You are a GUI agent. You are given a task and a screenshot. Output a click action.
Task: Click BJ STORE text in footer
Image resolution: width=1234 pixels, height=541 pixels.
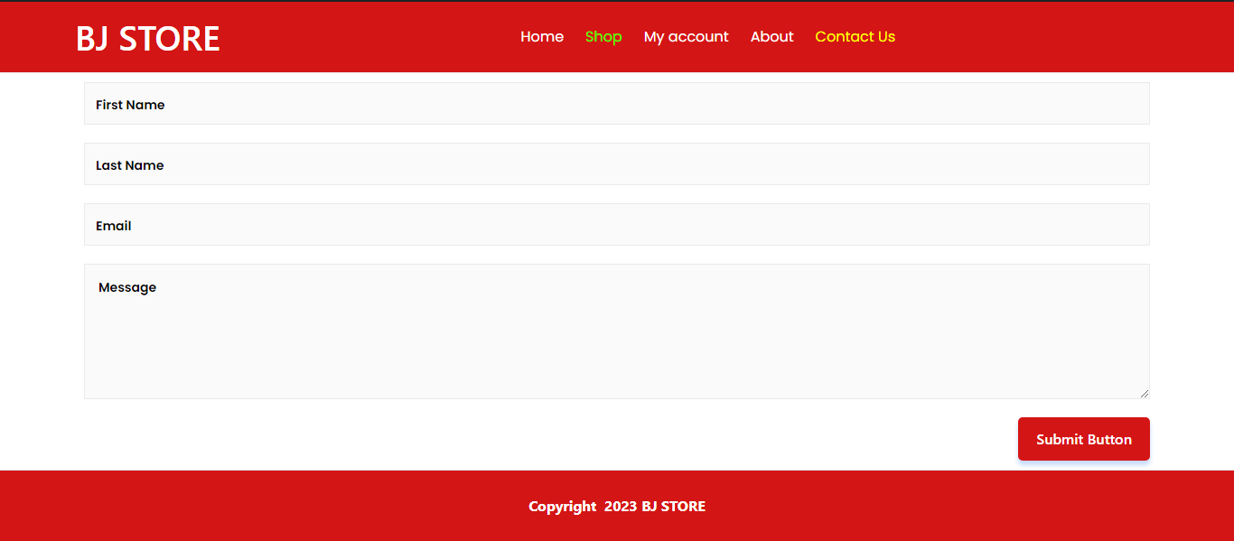point(673,507)
